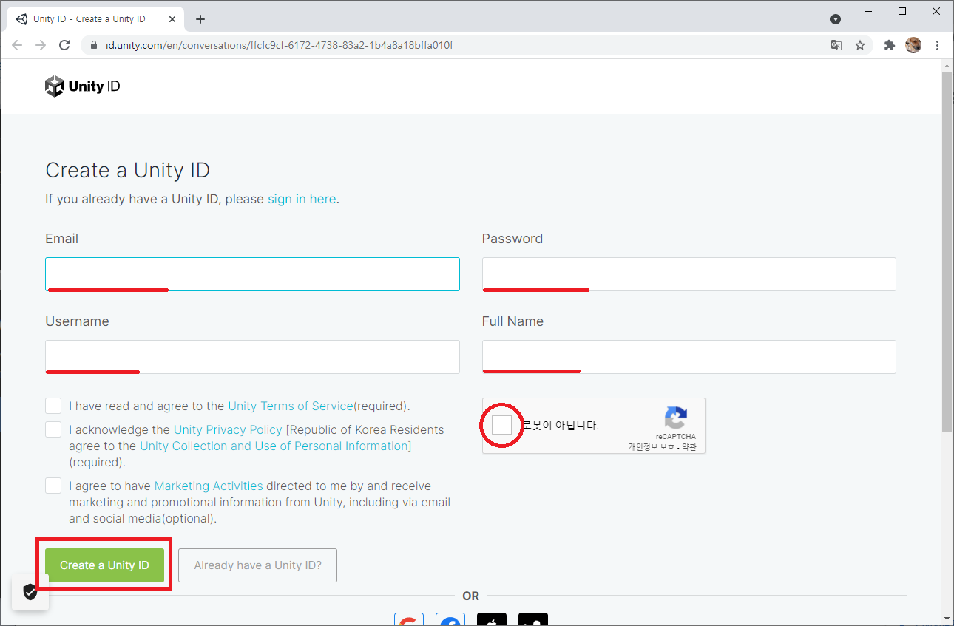
Task: Sign up with the Google icon
Action: pyautogui.click(x=409, y=619)
